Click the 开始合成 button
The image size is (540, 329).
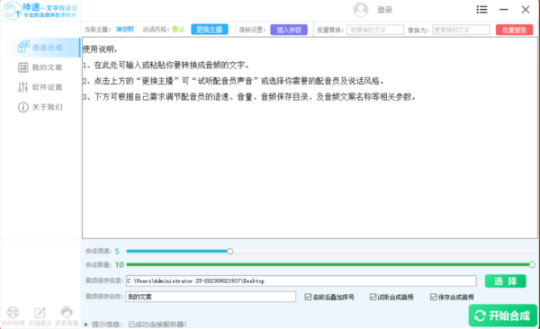(x=503, y=316)
